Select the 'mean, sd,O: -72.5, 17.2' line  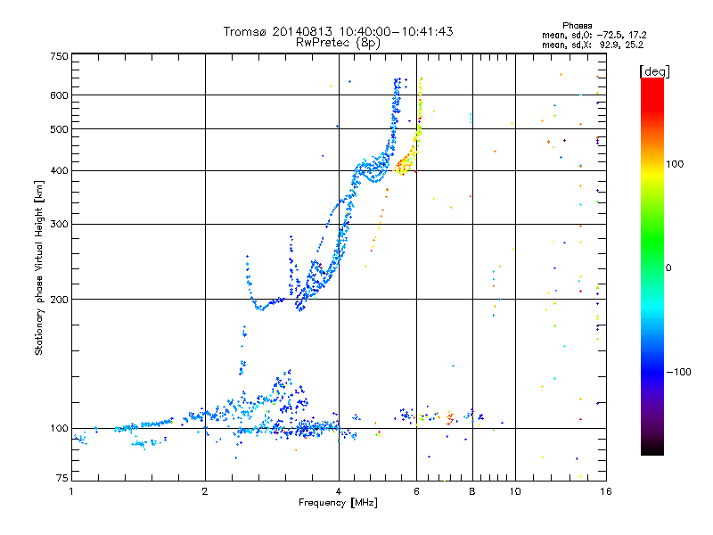click(x=594, y=35)
